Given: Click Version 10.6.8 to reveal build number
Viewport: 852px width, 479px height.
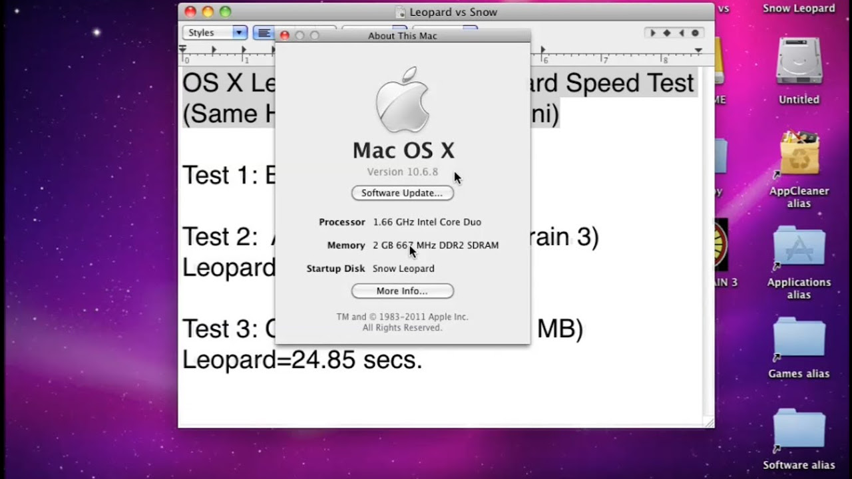Looking at the screenshot, I should coord(402,171).
